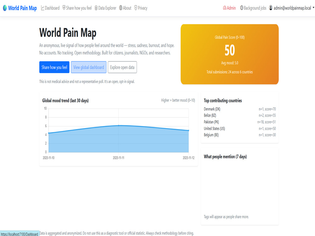Select the Belgium (BE) country row

pyautogui.click(x=240, y=135)
